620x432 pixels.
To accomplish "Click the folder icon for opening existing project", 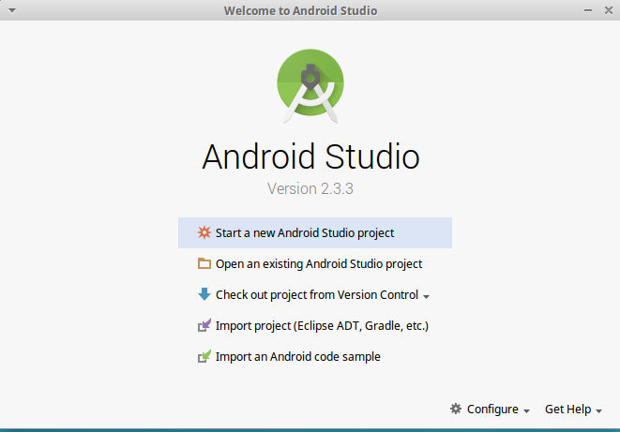I will point(204,263).
